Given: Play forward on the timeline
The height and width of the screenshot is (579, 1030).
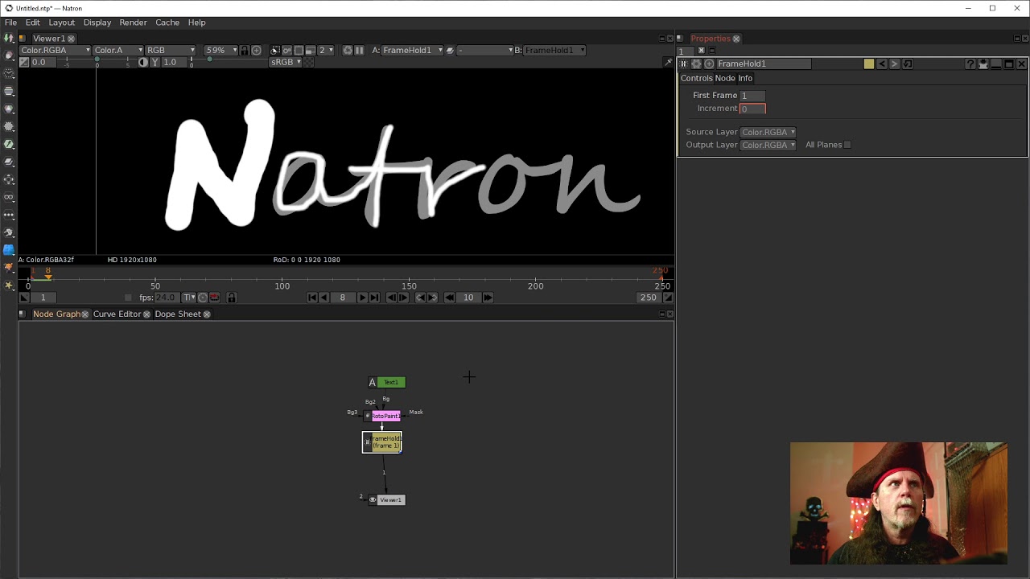Looking at the screenshot, I should tap(362, 298).
